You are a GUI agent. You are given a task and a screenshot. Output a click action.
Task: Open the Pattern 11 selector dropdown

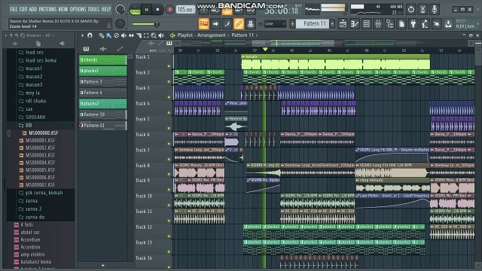pos(313,23)
